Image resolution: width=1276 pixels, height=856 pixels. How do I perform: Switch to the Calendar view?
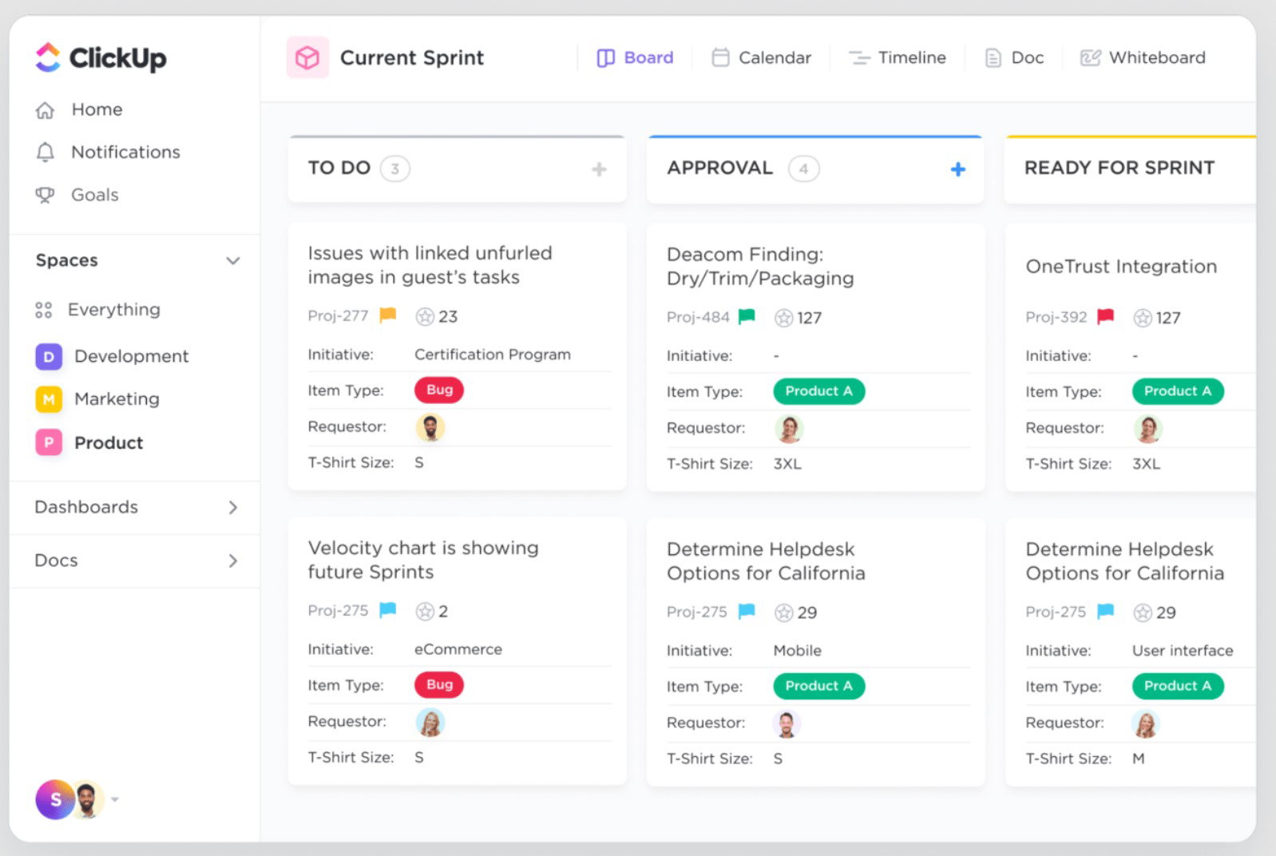click(x=762, y=57)
